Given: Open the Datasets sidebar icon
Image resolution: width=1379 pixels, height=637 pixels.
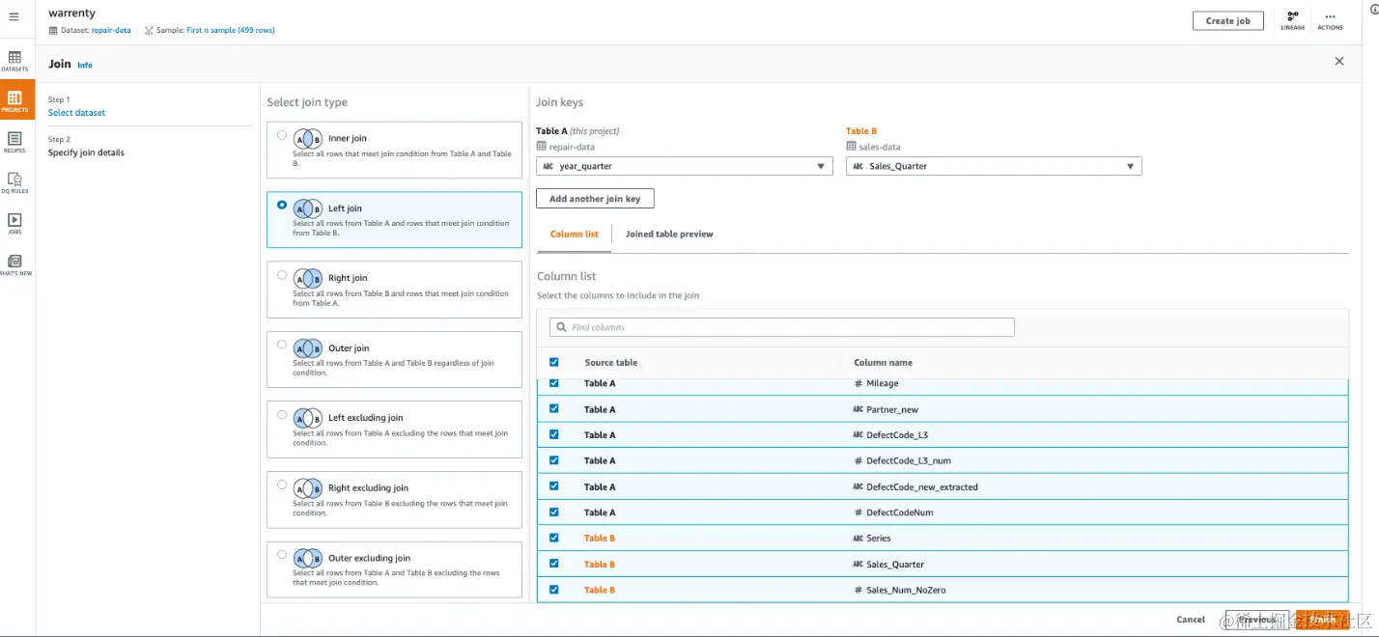Looking at the screenshot, I should (14, 60).
